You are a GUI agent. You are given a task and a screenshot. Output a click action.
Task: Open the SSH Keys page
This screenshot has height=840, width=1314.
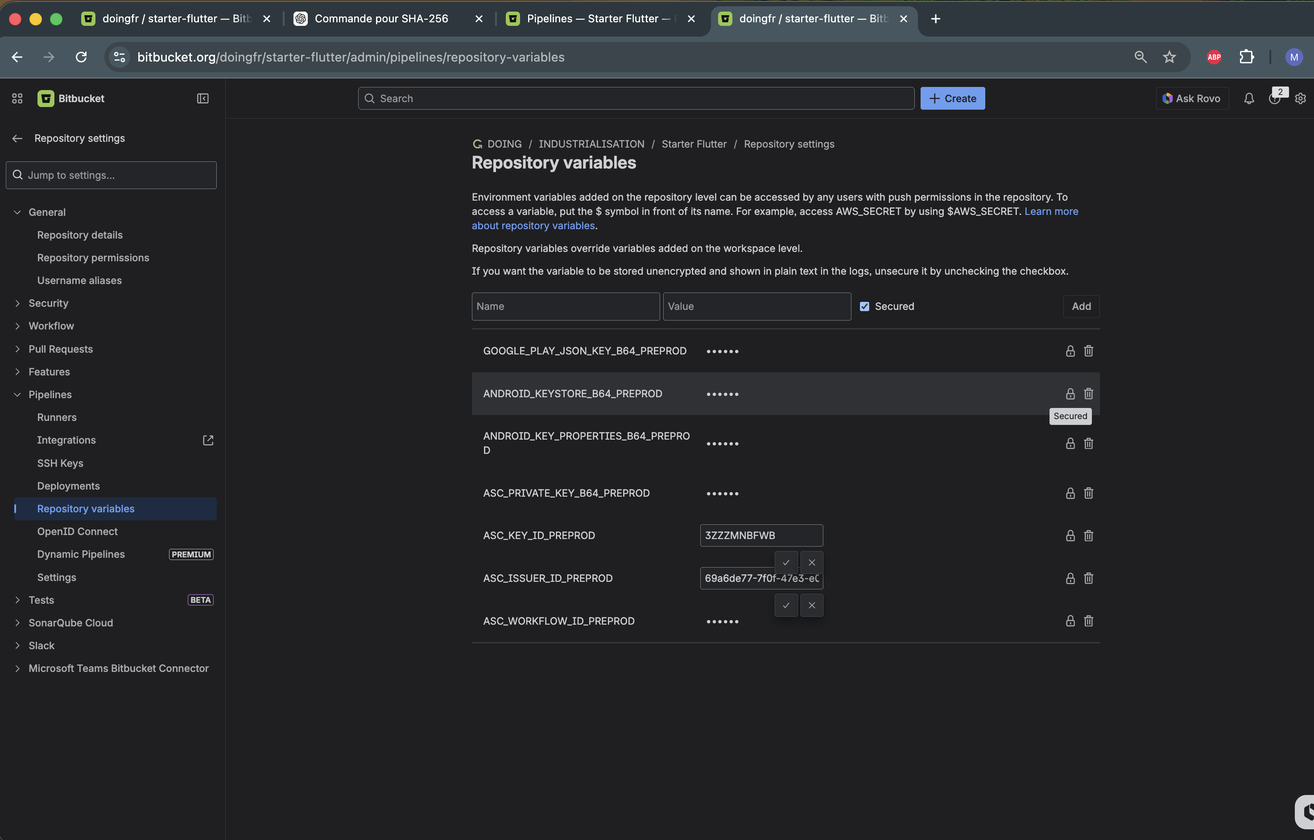(60, 463)
